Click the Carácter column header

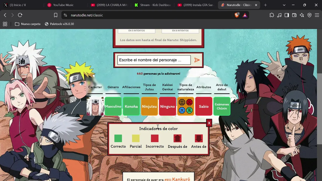pyautogui.click(x=95, y=87)
